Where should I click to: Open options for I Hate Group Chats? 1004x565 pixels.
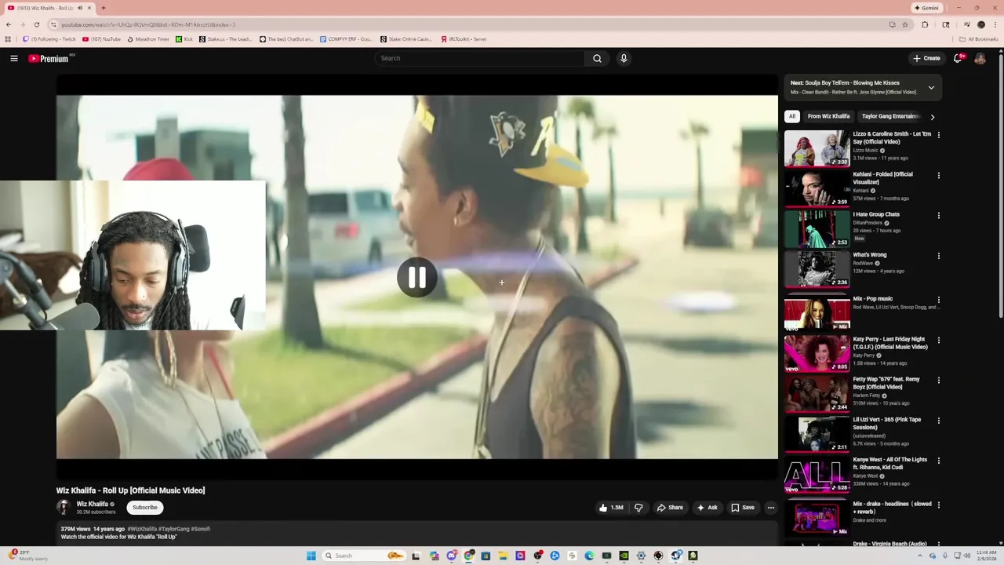(938, 215)
